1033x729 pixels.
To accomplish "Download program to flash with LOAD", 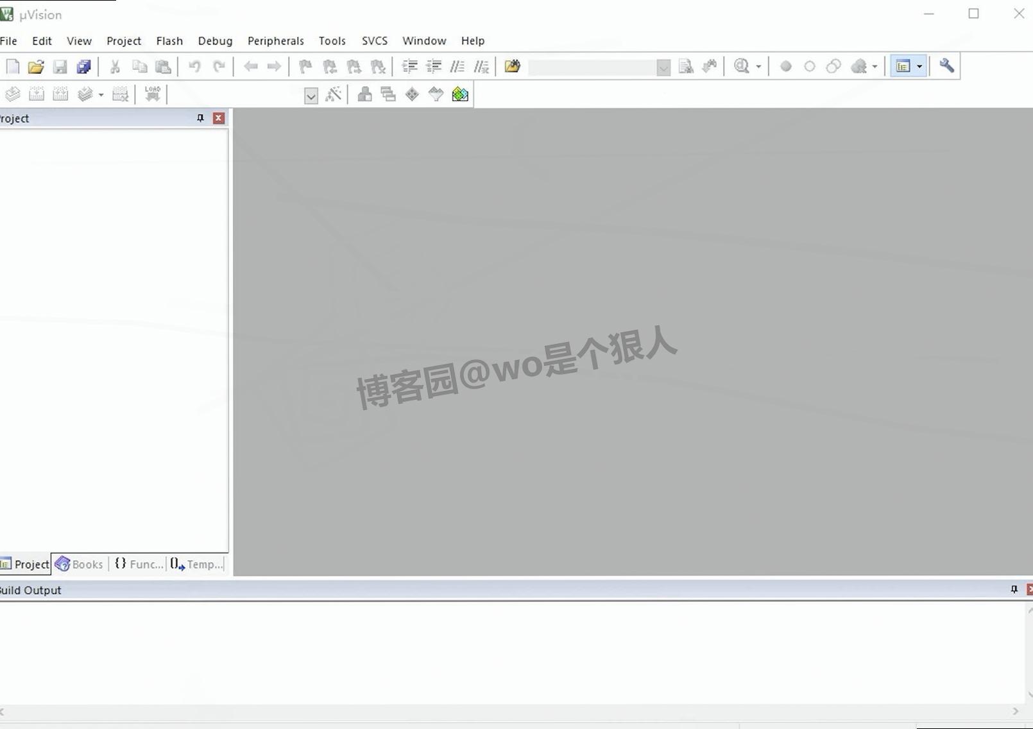I will [x=152, y=93].
